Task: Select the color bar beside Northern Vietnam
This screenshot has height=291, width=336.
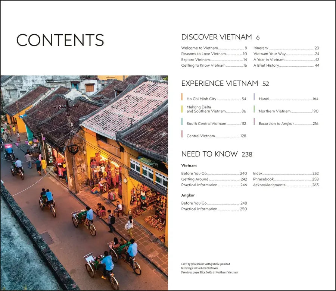Action: 254,109
